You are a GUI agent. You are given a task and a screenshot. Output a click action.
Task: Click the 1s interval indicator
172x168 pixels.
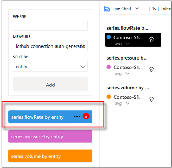(x=154, y=8)
